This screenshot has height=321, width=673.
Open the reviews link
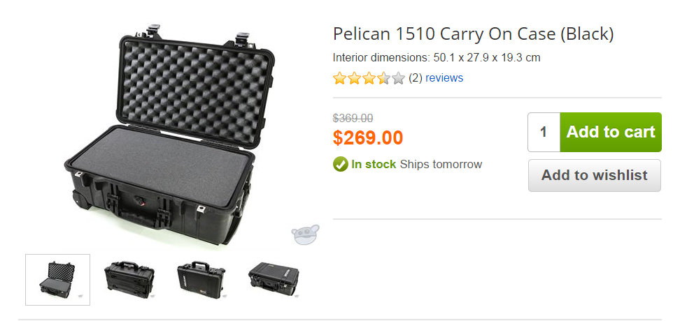click(444, 78)
